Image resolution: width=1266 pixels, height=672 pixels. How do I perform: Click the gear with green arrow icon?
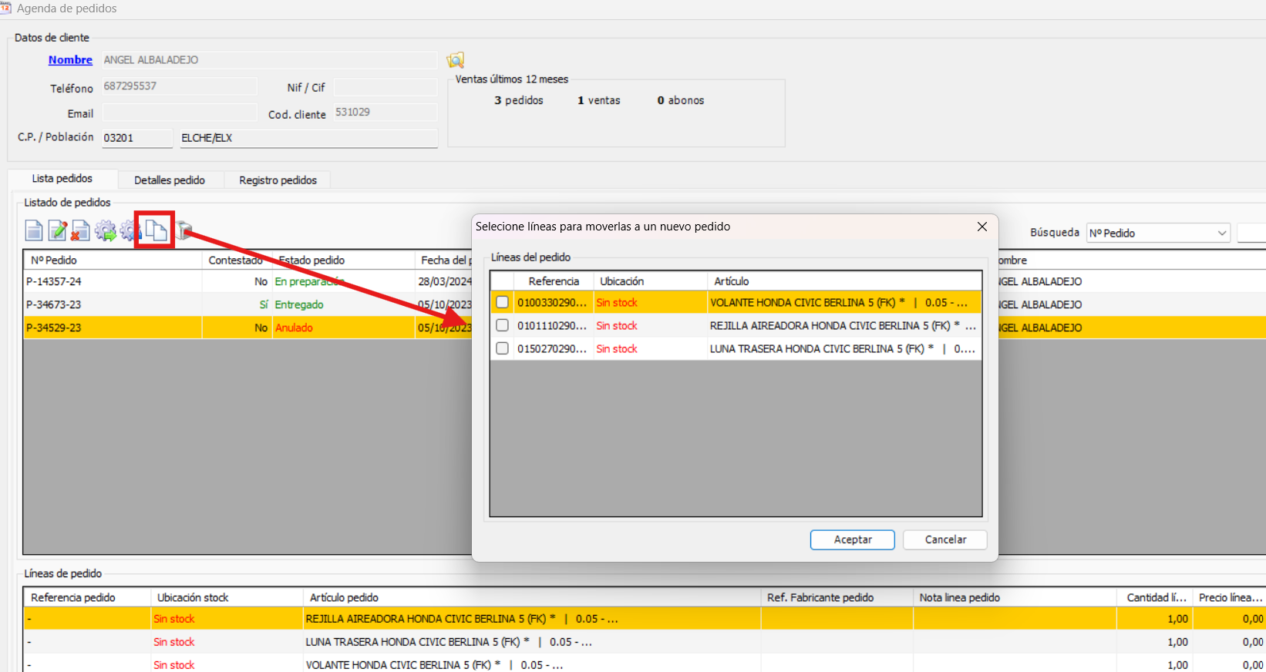coord(106,230)
